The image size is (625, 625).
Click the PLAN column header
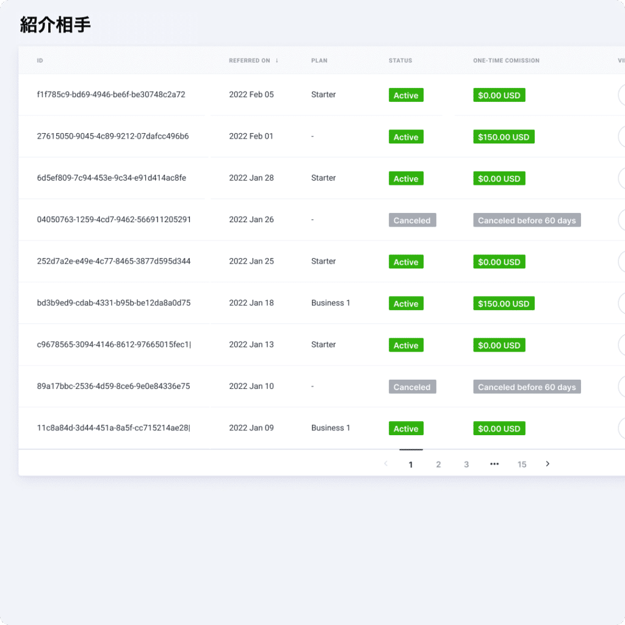pos(320,60)
